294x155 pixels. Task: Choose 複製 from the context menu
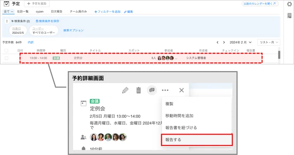(x=169, y=104)
